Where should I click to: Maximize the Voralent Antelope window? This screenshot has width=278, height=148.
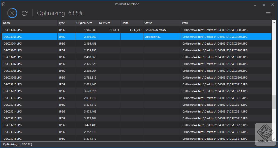(264, 5)
